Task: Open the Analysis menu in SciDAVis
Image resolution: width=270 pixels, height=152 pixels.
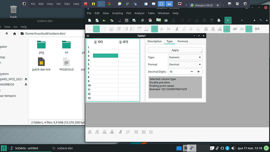Action: click(139, 13)
